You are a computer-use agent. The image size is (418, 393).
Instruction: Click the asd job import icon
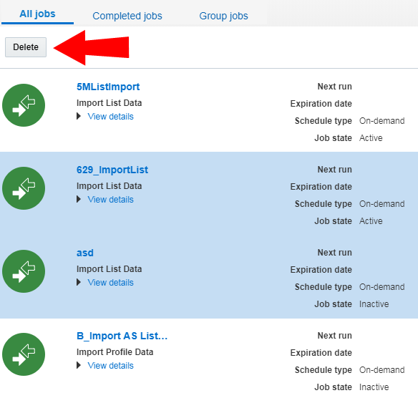24,271
